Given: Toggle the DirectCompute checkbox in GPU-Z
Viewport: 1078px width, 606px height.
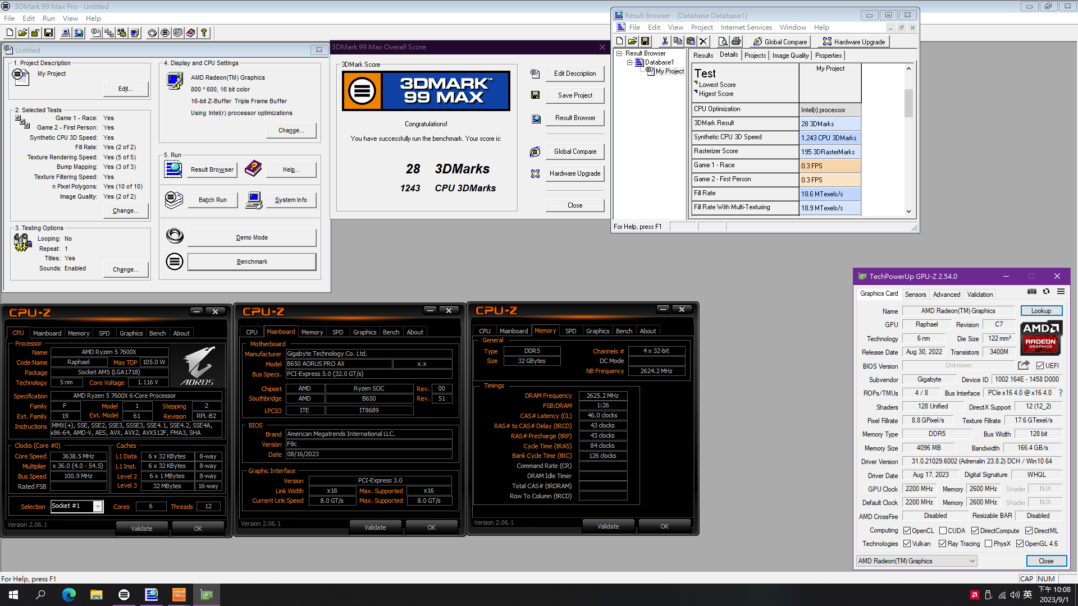Looking at the screenshot, I should 975,531.
